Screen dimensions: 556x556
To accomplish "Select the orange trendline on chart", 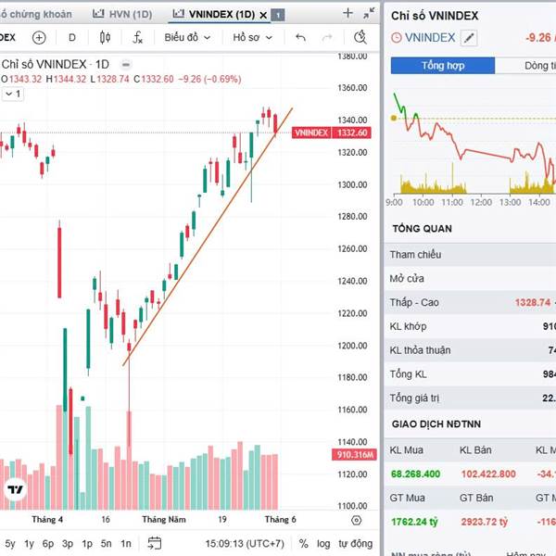I will coord(207,237).
